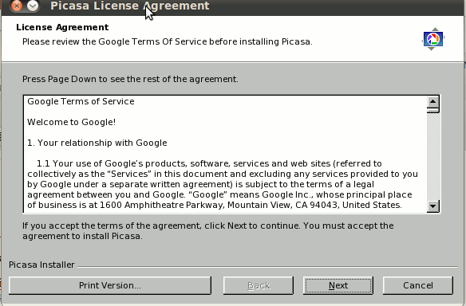Screen dimensions: 466x306
Task: Click the scrollbar up arrow
Action: [x=433, y=101]
